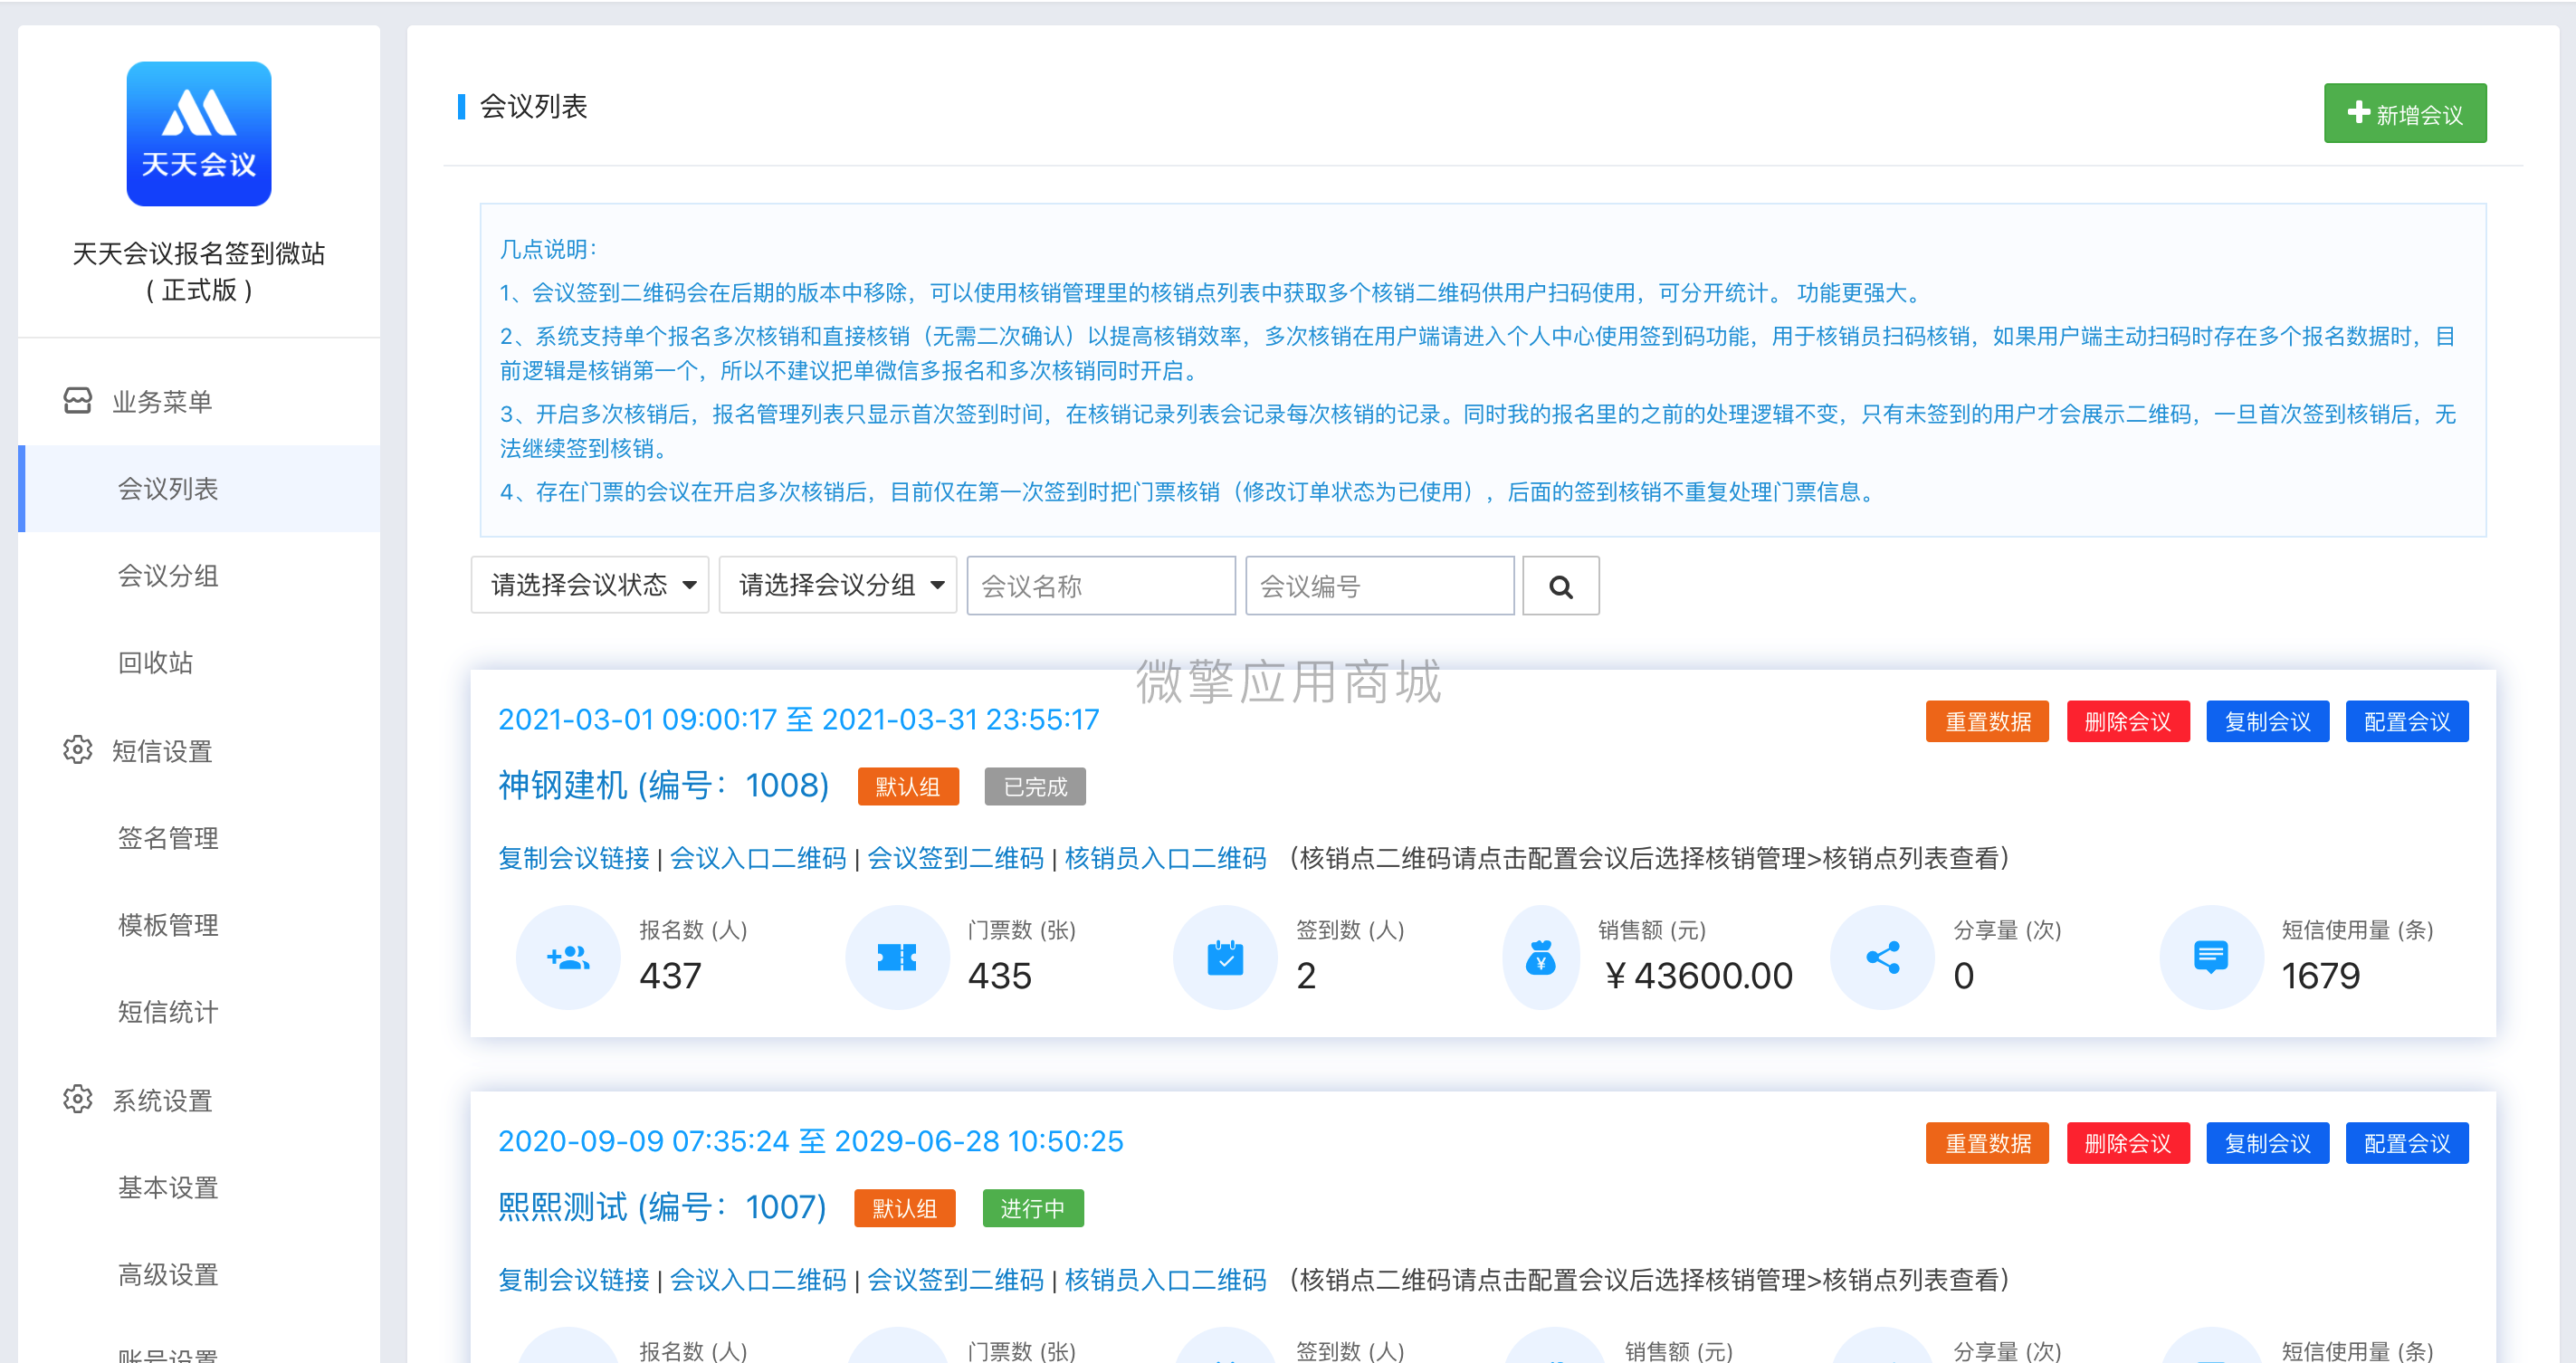Open the 请选择会议分组 dropdown
The height and width of the screenshot is (1363, 2576).
[838, 586]
